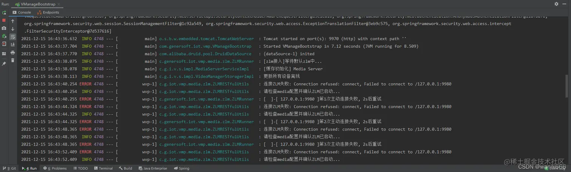Click the MediaServerServiceImpl logger name
571x172 pixels.
coord(204,69)
